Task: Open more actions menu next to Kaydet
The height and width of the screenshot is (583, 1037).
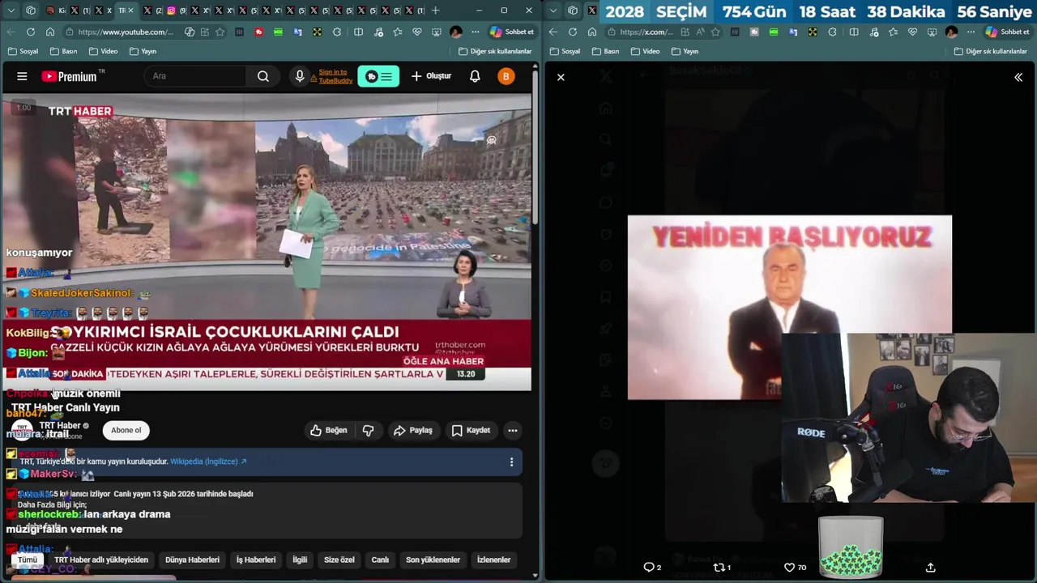Action: [512, 430]
